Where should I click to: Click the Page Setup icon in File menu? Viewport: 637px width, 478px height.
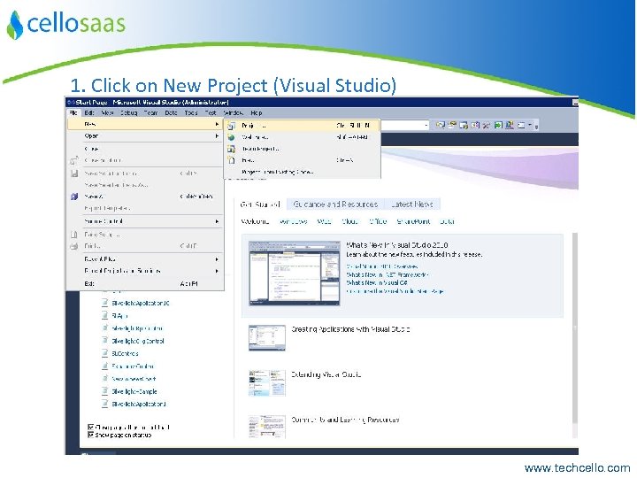click(74, 235)
